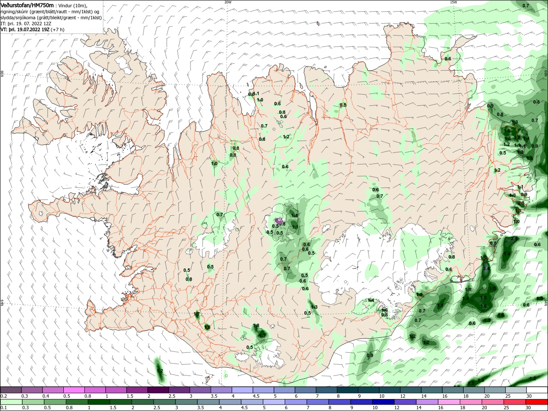This screenshot has width=548, height=411.
Task: Pick the light green 0.3 swatch in lower legend
Action: 33,402
